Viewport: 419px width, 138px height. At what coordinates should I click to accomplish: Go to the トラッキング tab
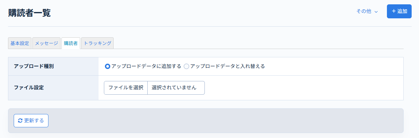click(97, 43)
